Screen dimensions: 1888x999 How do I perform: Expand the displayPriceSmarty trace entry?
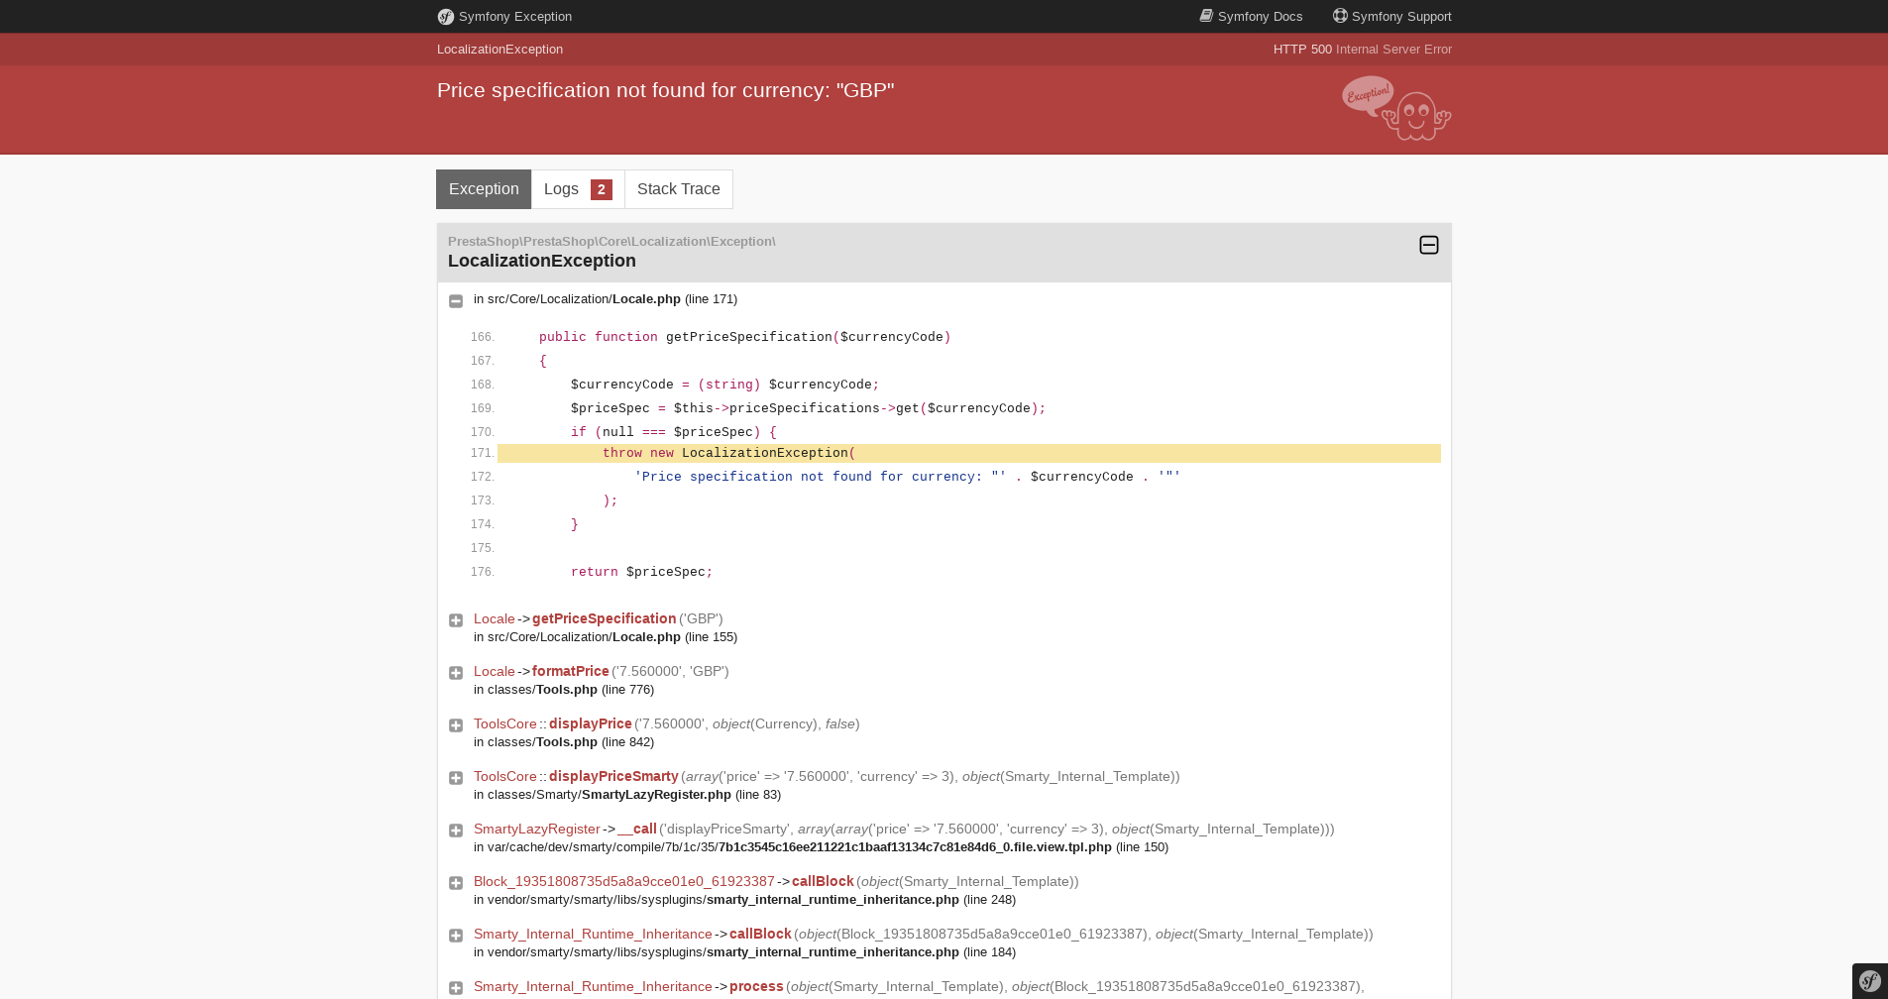pos(456,778)
